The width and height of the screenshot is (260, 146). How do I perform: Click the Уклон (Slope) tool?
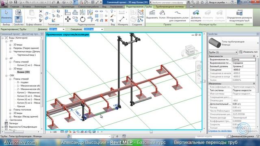pyautogui.click(x=162, y=15)
